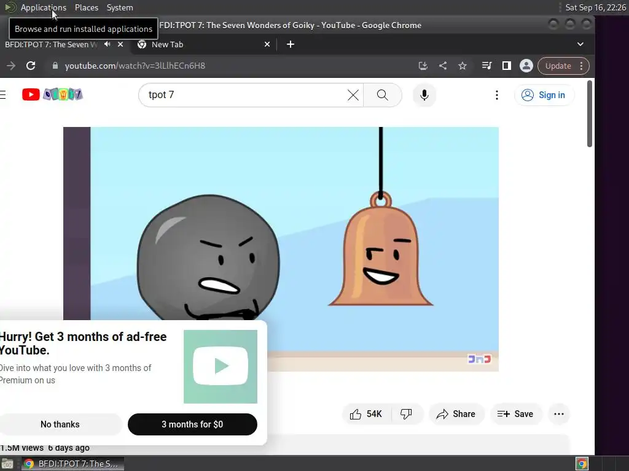Click the page vertical scrollbar

coord(589,113)
